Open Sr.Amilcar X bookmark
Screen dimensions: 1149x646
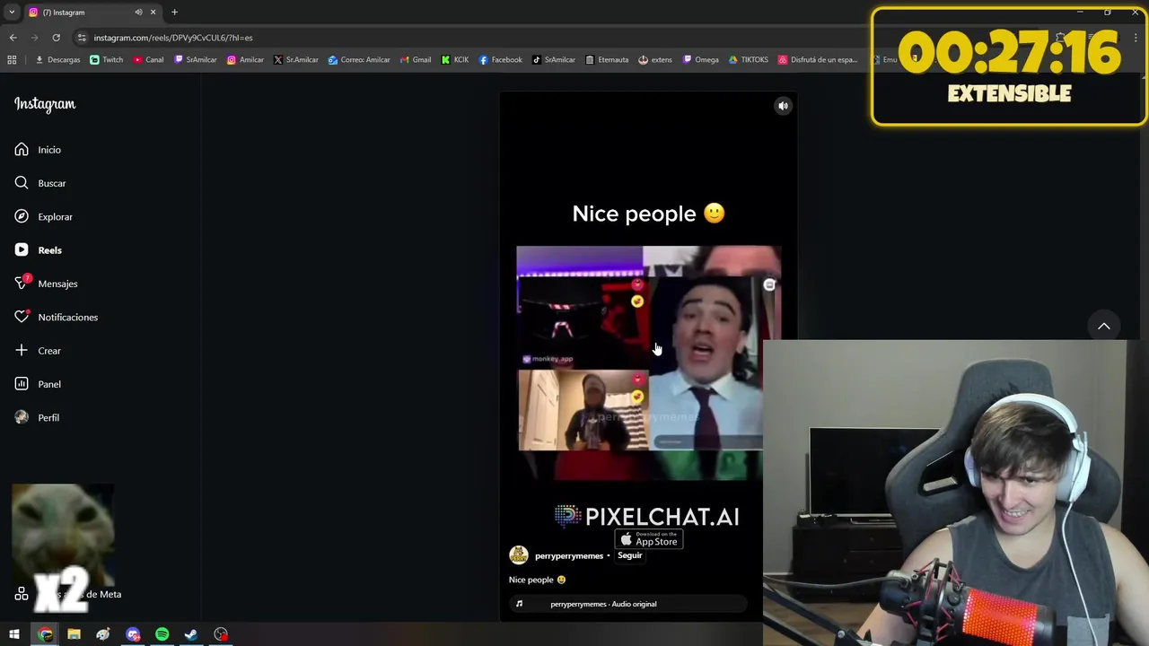point(296,60)
